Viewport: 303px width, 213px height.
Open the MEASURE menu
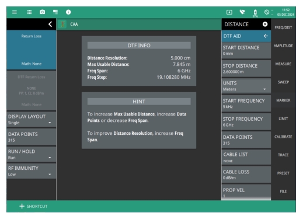[x=283, y=64]
